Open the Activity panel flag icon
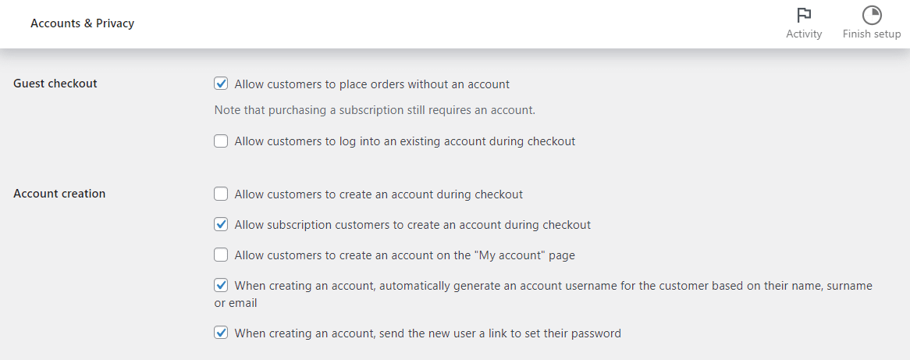Viewport: 910px width, 360px height. point(804,16)
